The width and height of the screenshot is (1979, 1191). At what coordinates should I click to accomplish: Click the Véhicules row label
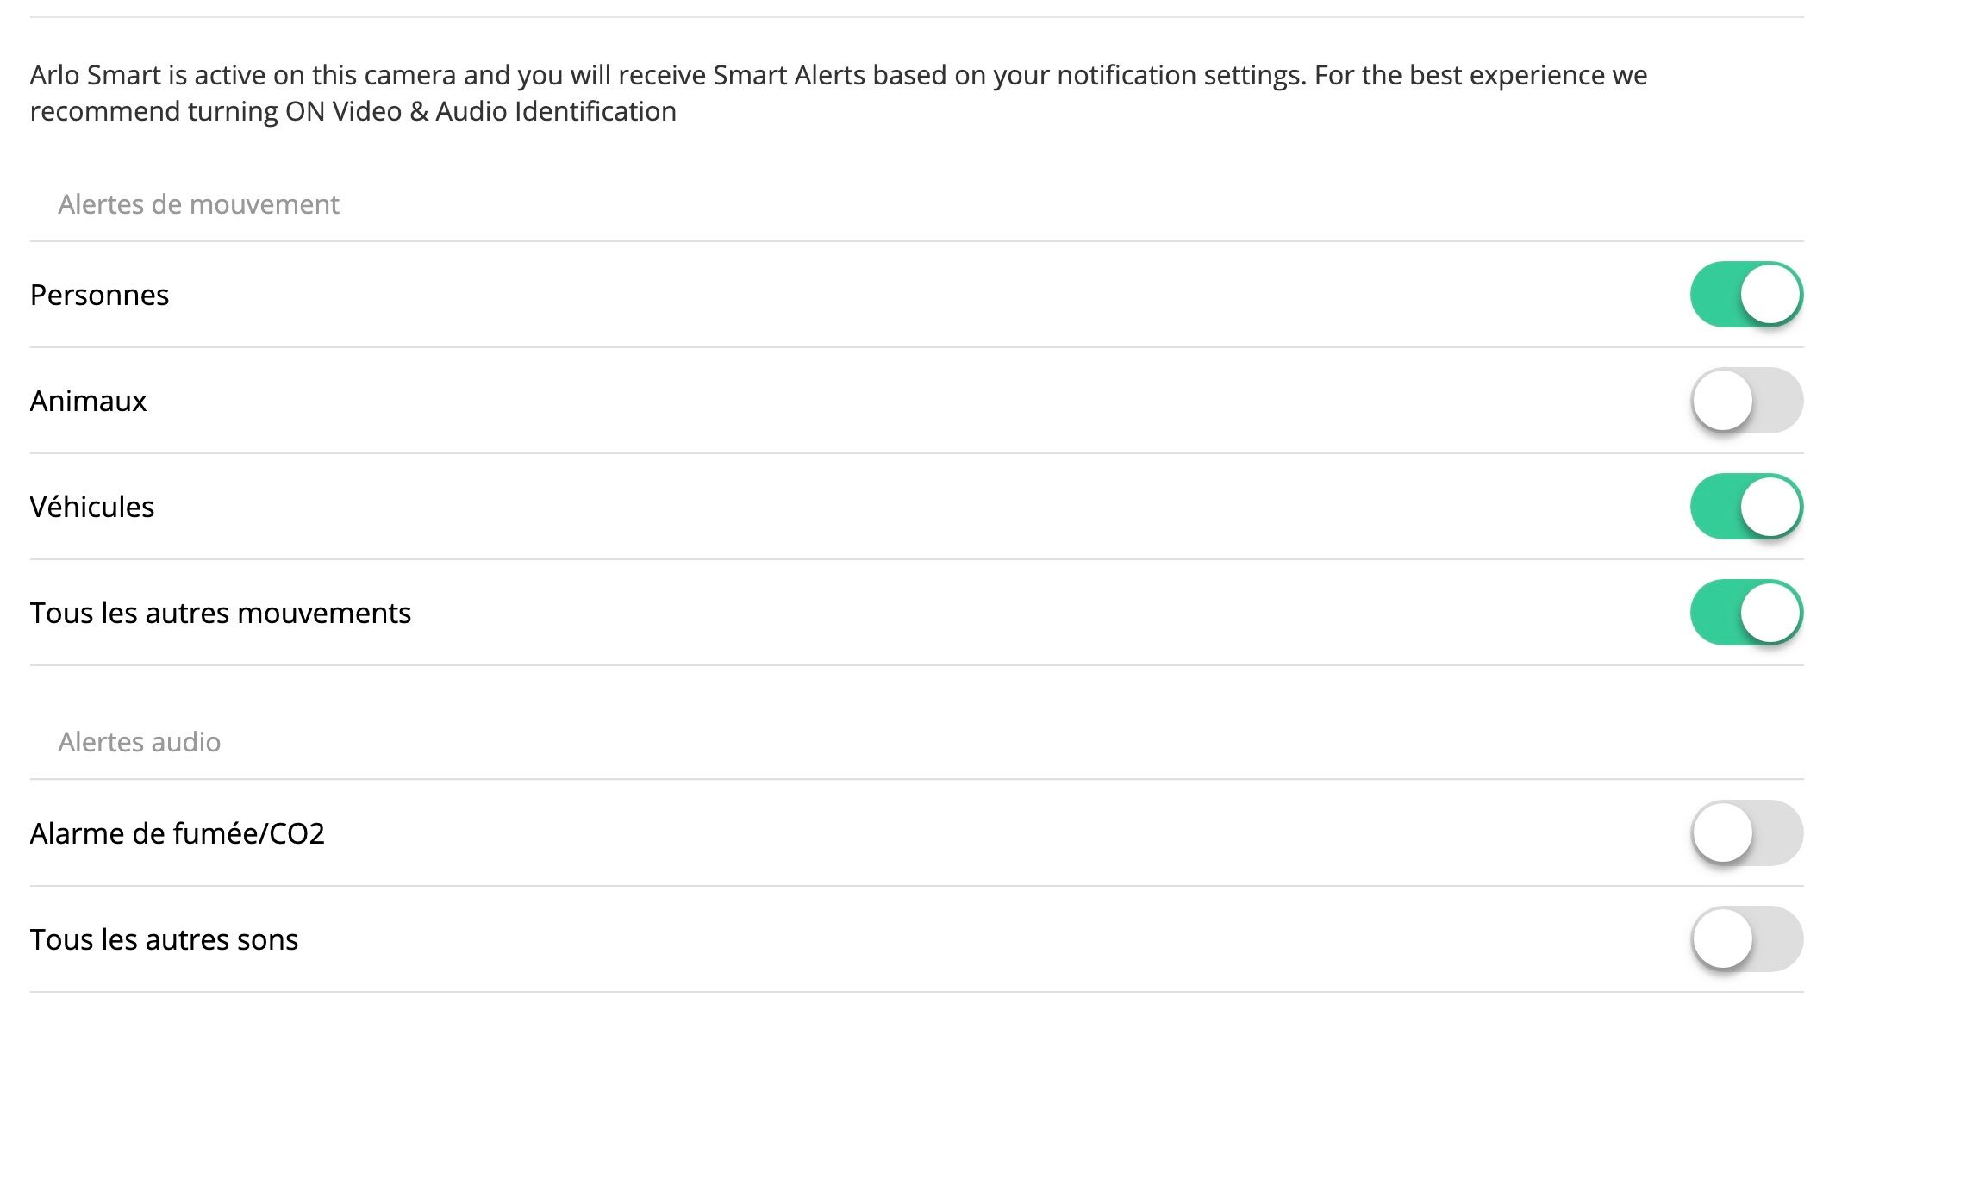[92, 508]
